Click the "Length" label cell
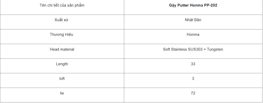The image size is (263, 103). point(62,64)
